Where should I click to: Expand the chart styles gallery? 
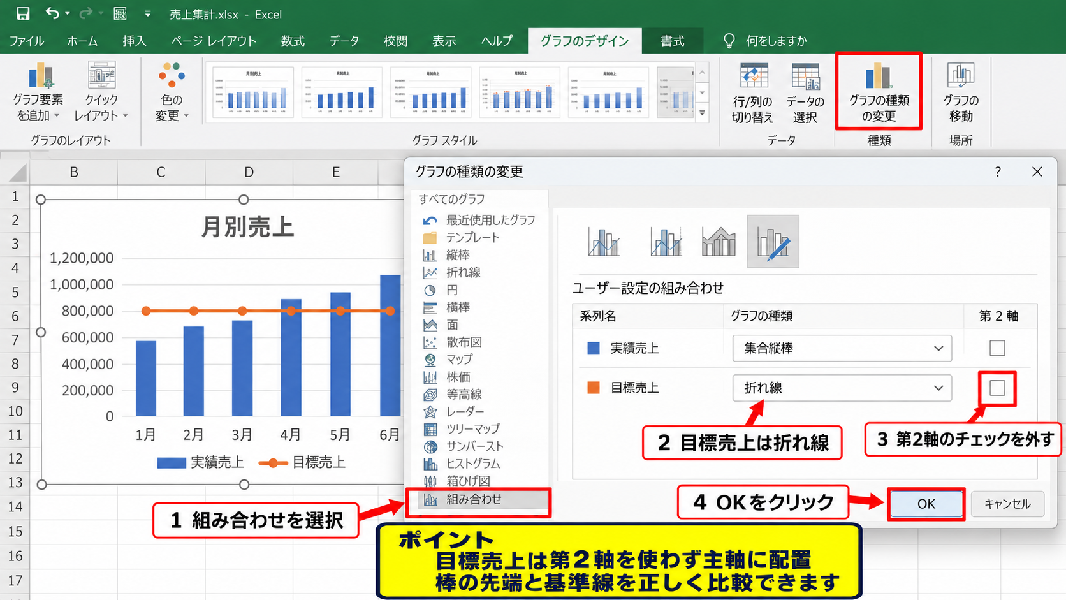click(x=702, y=113)
